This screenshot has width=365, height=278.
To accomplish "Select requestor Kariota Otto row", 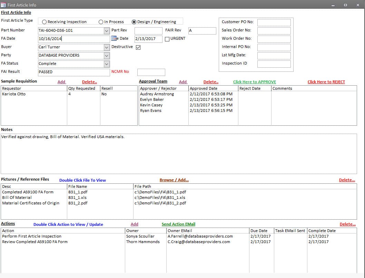I will [x=69, y=94].
